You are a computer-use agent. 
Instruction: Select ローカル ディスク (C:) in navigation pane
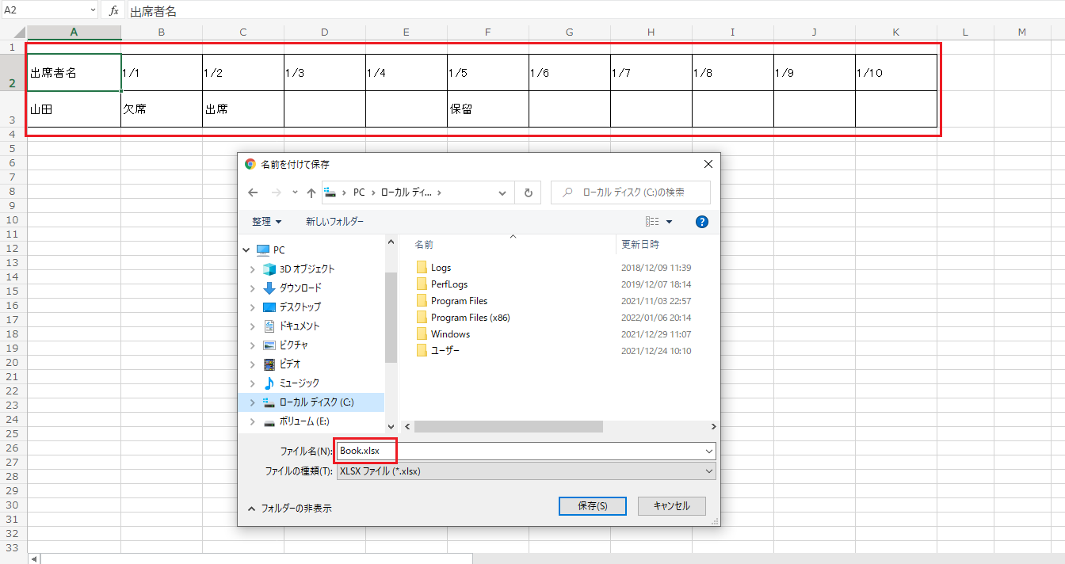316,402
